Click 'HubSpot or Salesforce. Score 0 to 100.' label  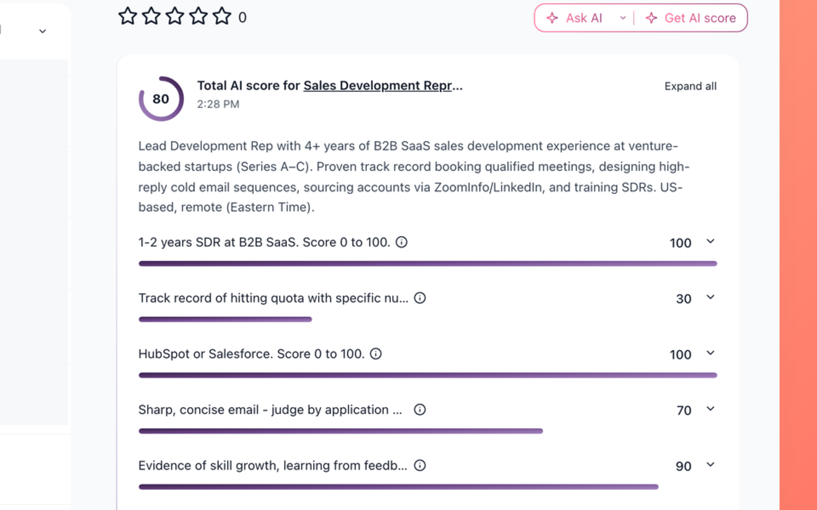251,354
